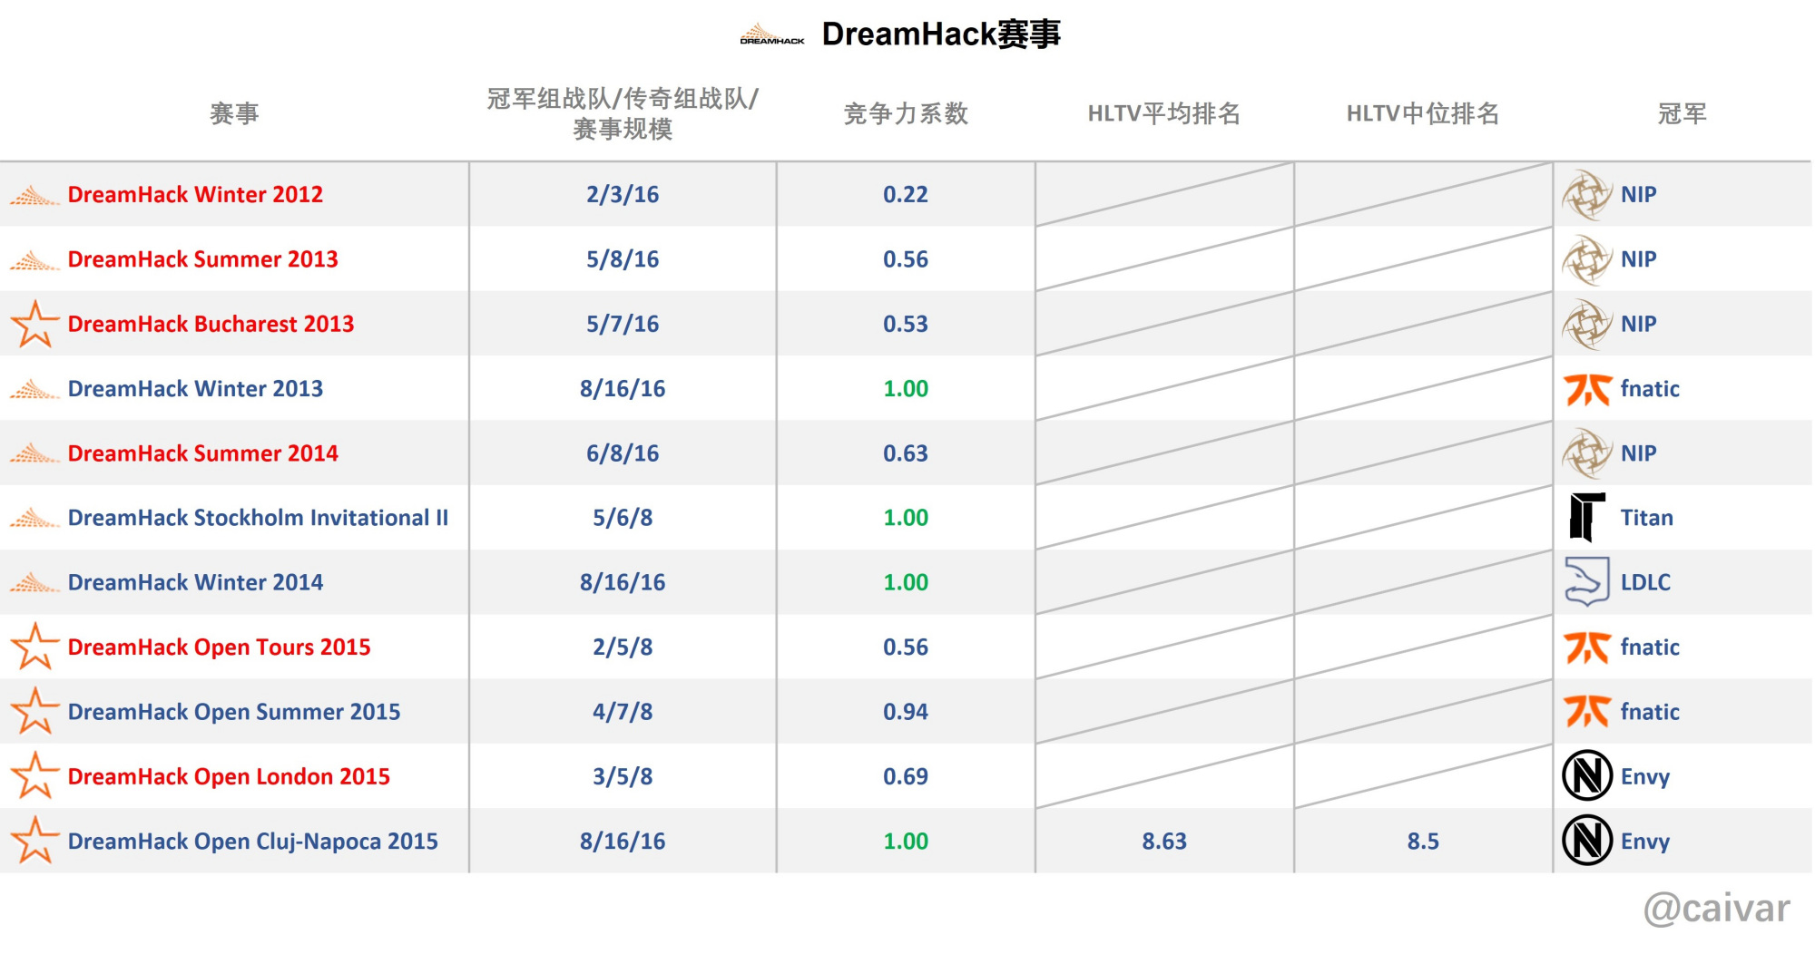The width and height of the screenshot is (1815, 954).
Task: Click the LDLC champion name text
Action: [1645, 582]
